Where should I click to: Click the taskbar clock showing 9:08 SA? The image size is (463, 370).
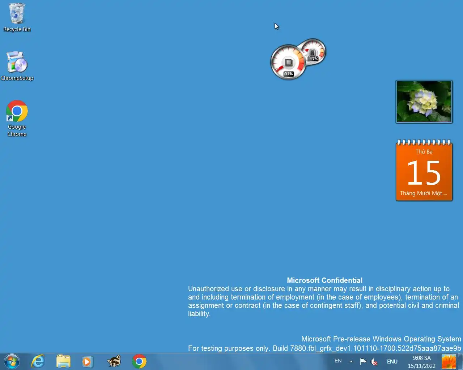[422, 358]
